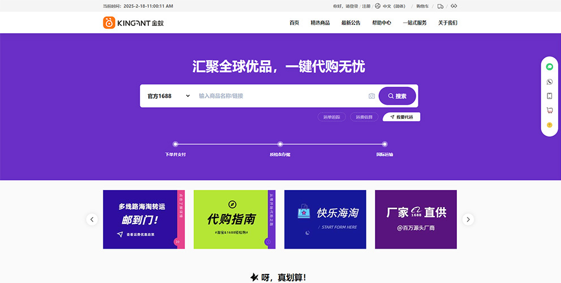Open the 一站式服务 nav item
561x283 pixels.
click(415, 23)
